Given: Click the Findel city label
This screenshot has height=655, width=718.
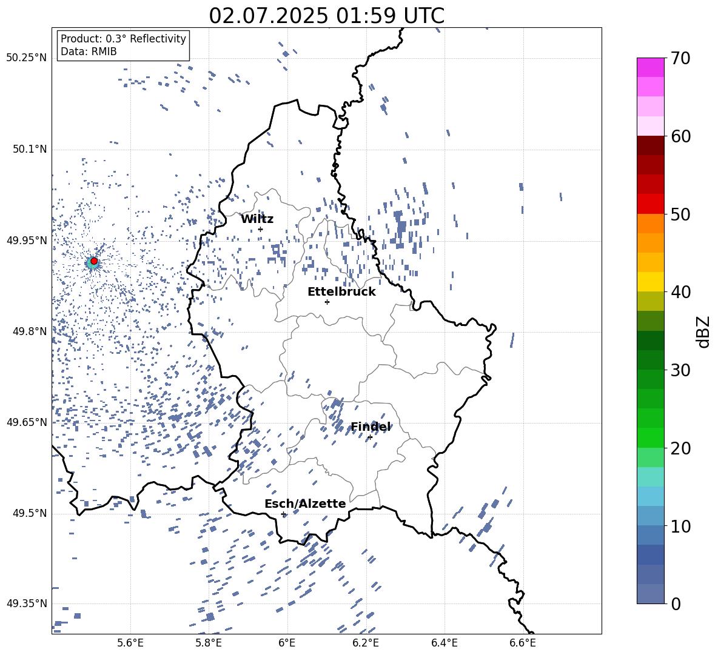Looking at the screenshot, I should point(371,427).
